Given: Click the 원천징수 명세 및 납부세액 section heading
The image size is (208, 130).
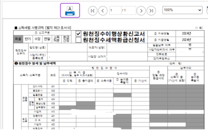Looking at the screenshot, I should pyautogui.click(x=35, y=63).
